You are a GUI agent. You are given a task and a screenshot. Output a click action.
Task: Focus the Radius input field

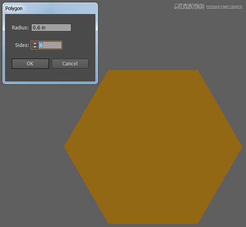(51, 28)
